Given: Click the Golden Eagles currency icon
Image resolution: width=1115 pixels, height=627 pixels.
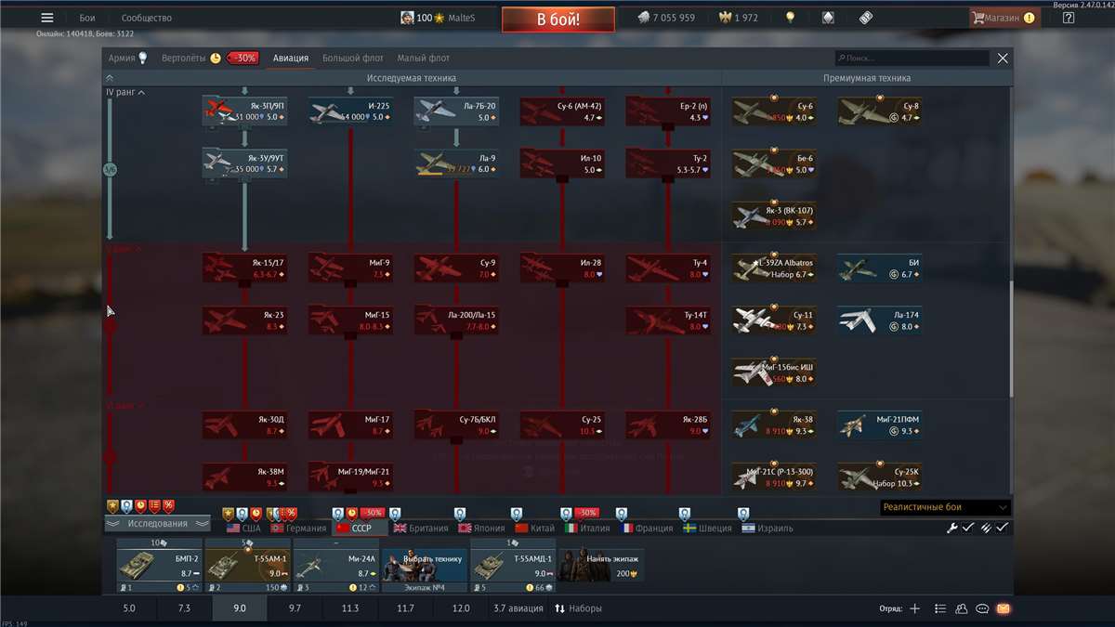Looking at the screenshot, I should point(727,17).
